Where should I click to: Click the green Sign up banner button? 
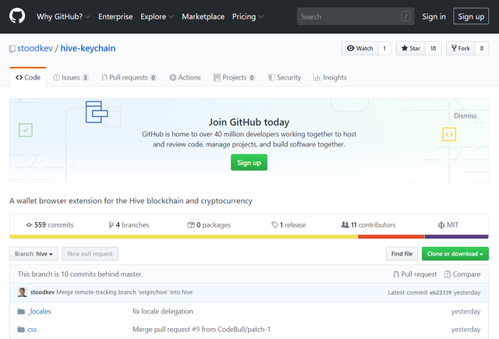(x=249, y=163)
